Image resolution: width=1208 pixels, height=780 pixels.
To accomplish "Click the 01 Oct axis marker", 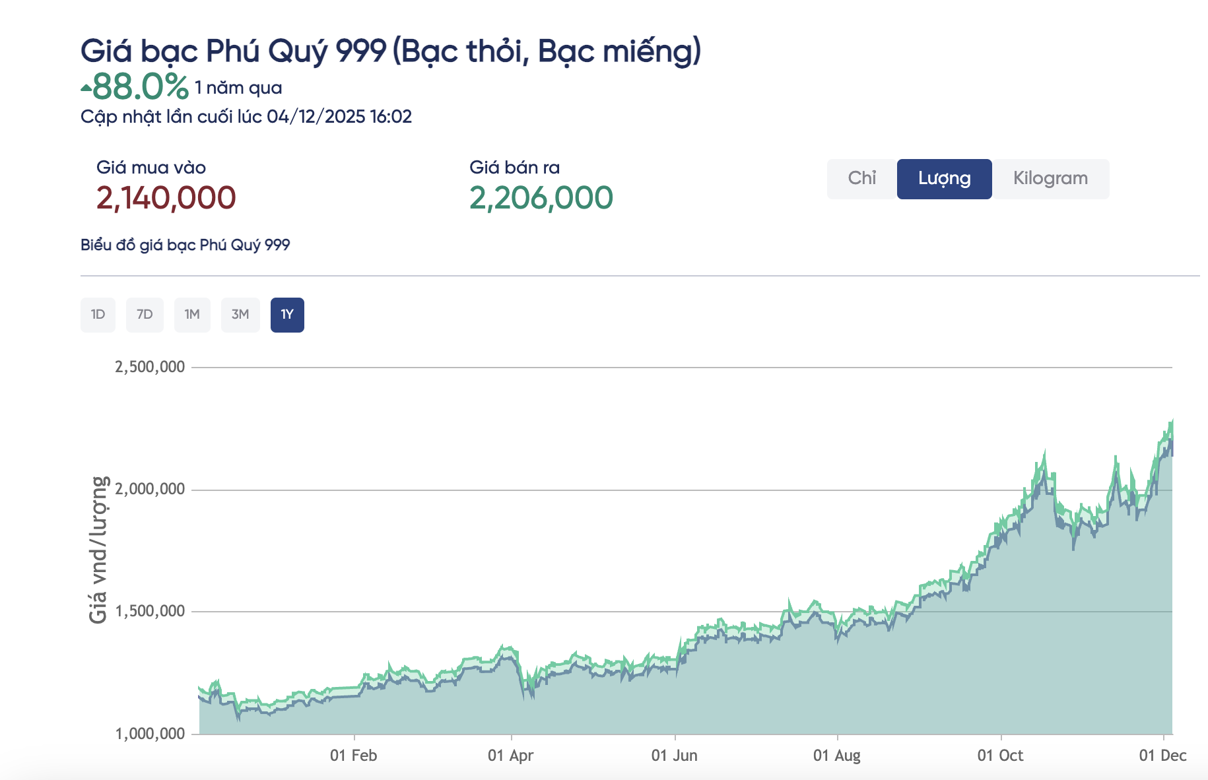I will (1001, 756).
